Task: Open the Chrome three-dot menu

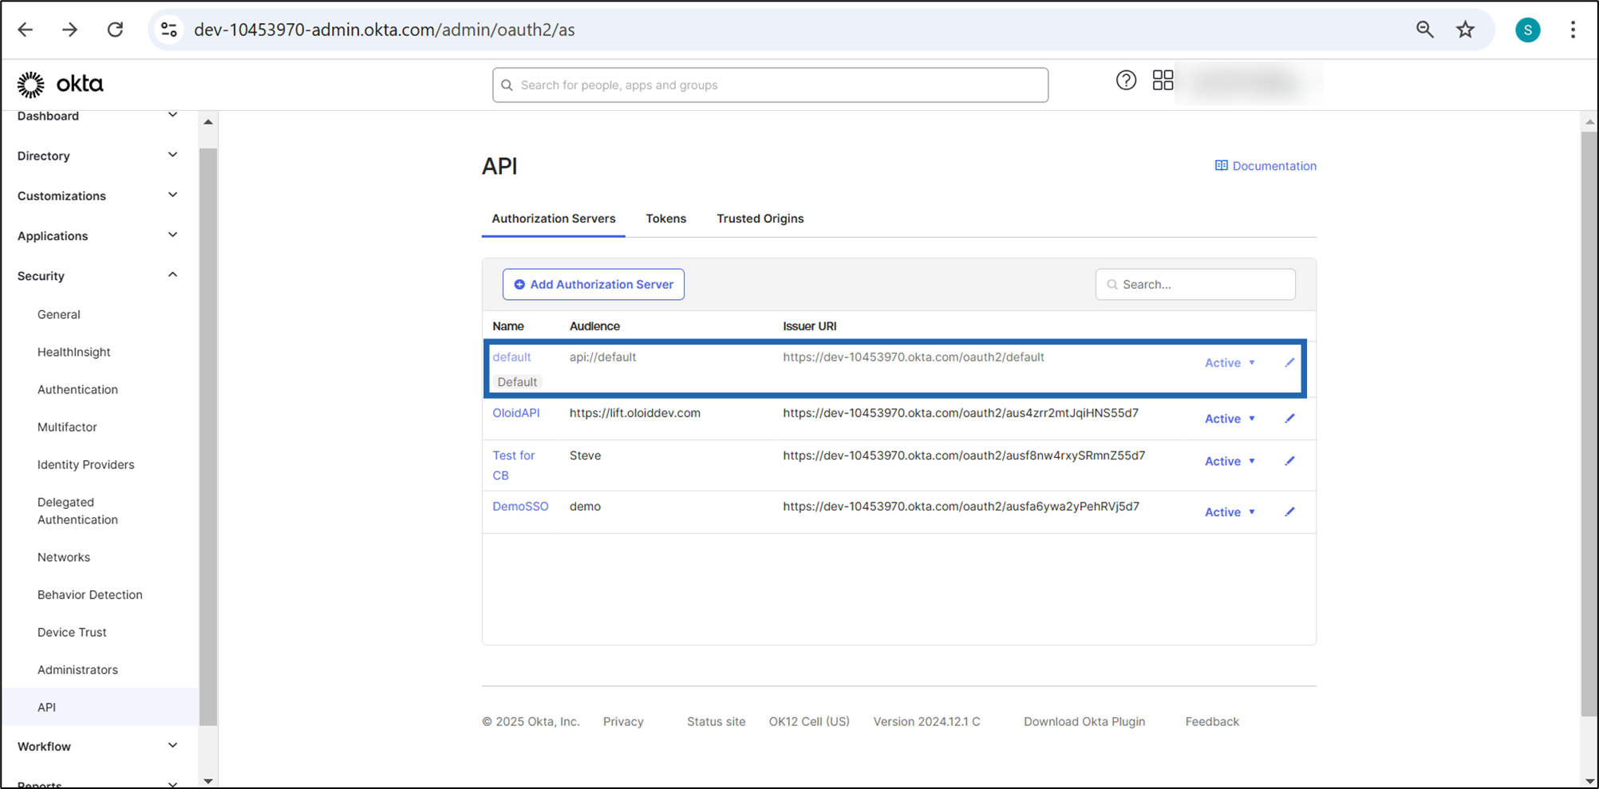Action: (1573, 30)
